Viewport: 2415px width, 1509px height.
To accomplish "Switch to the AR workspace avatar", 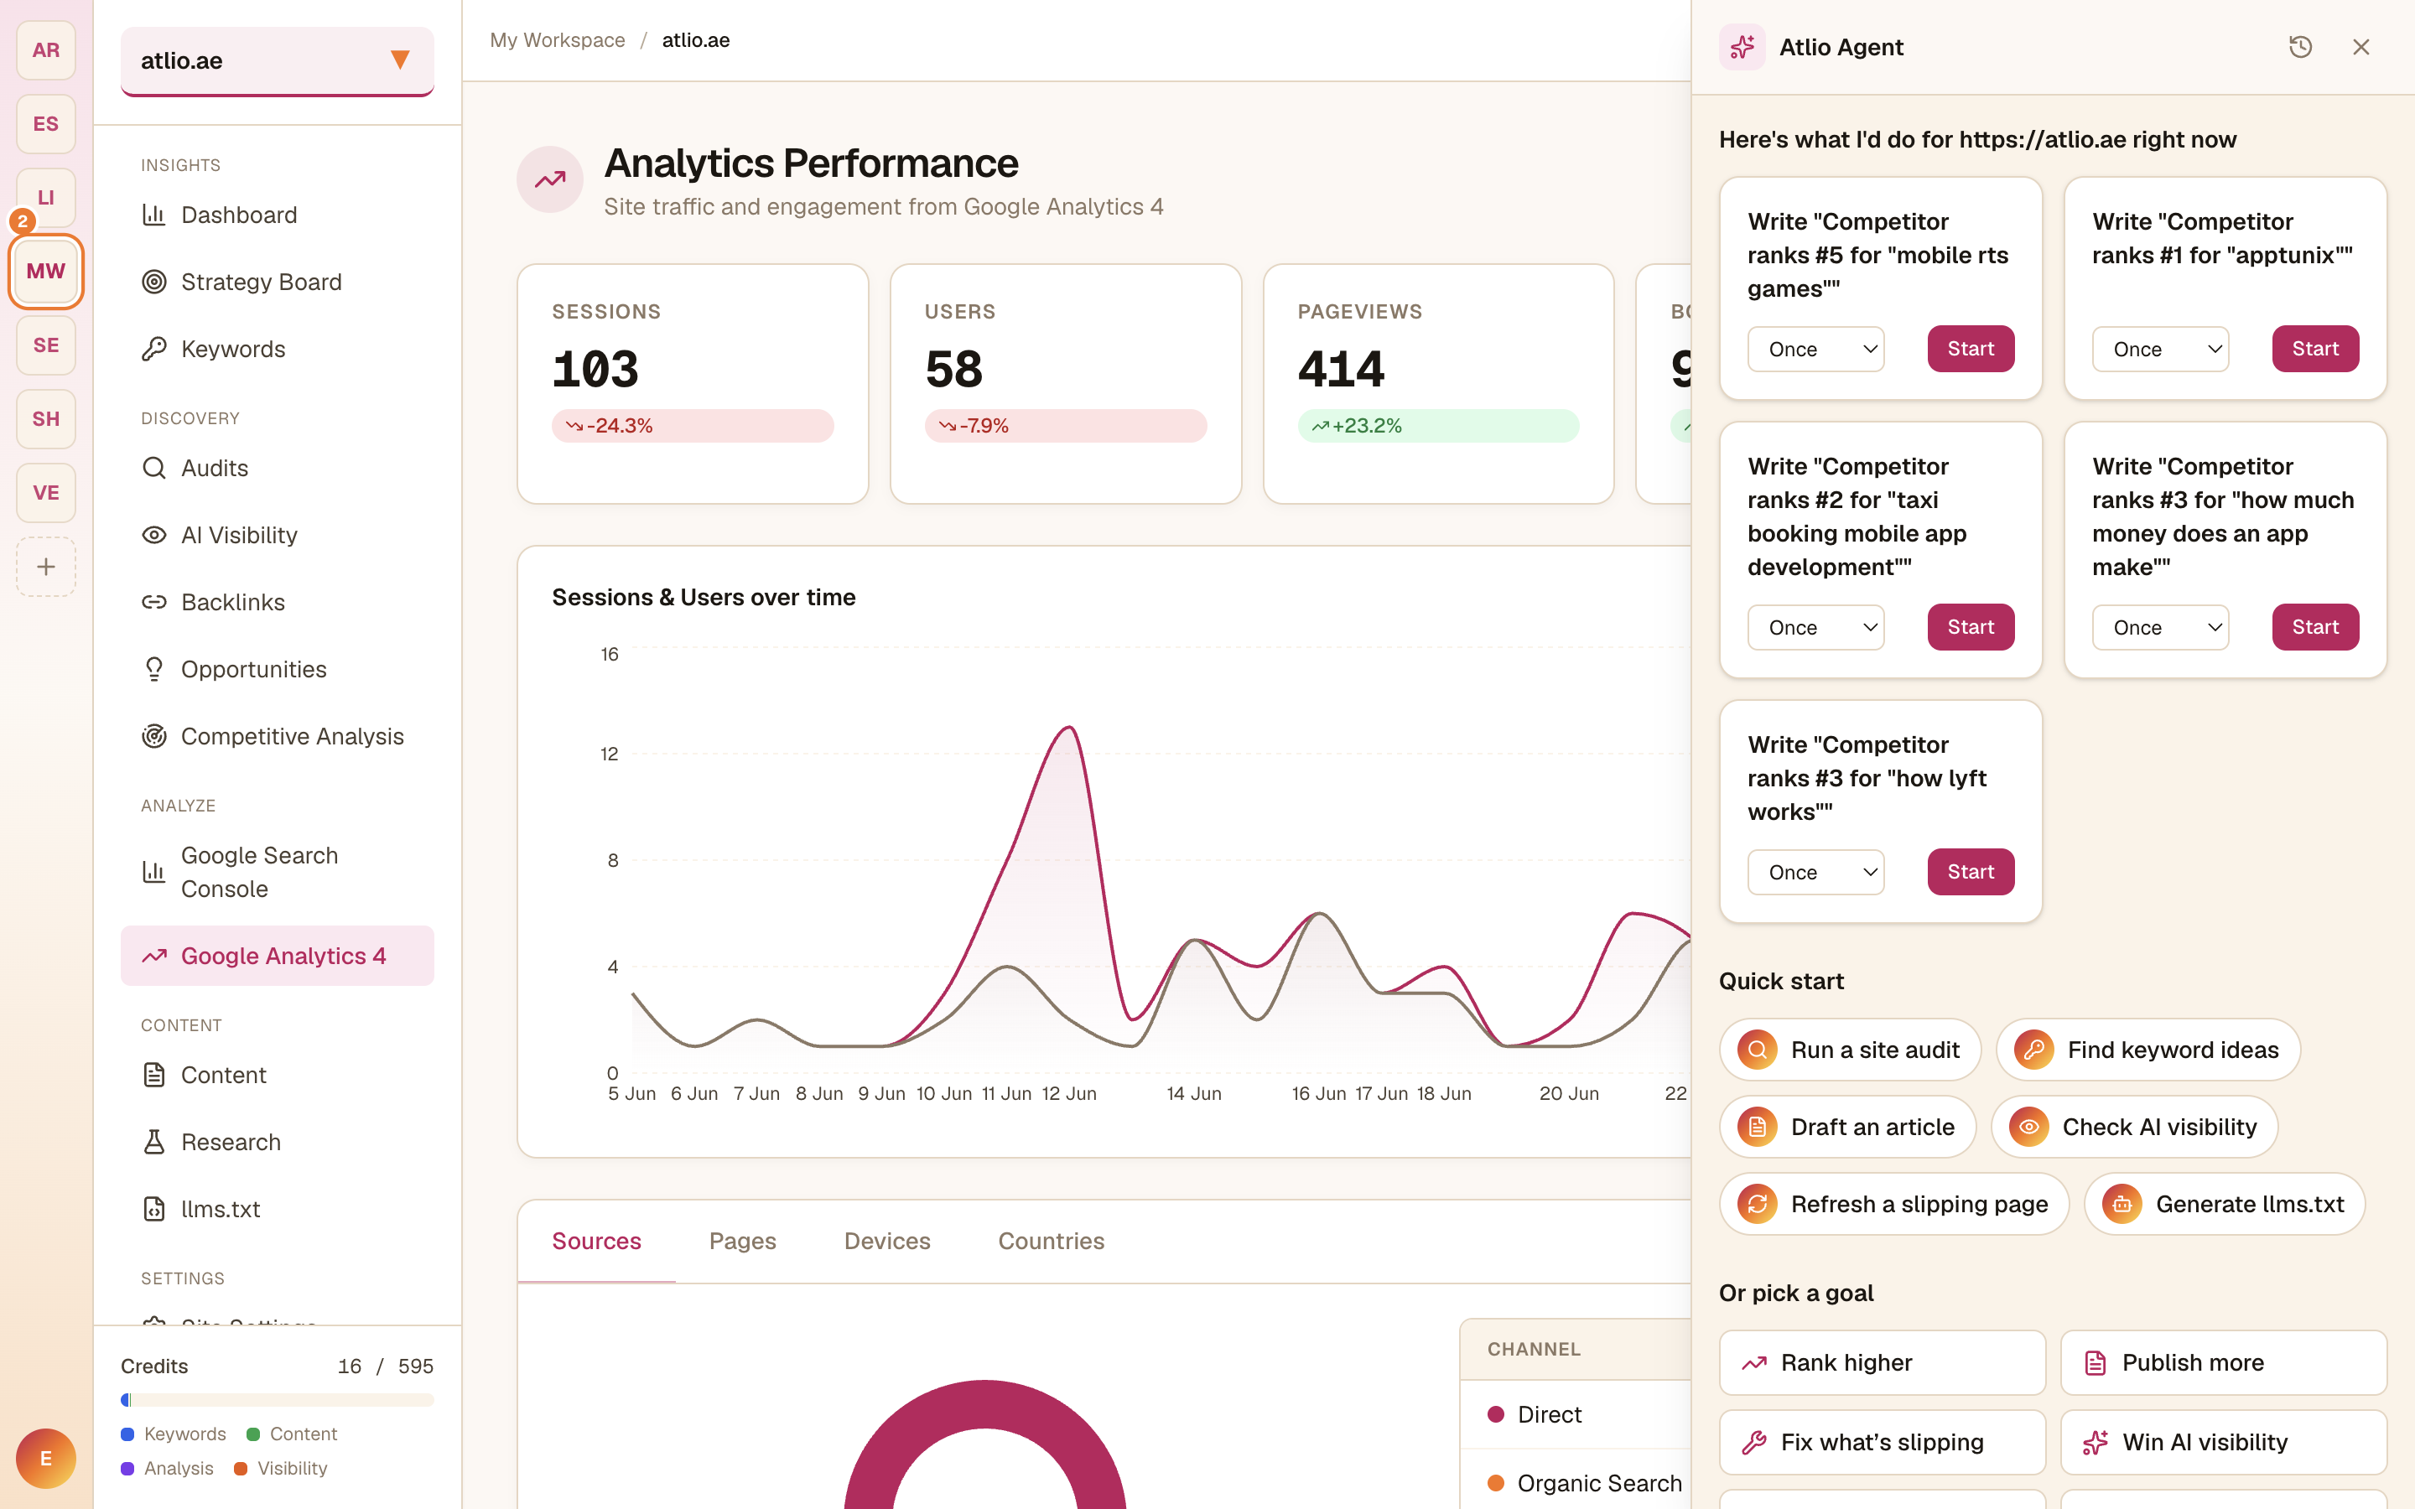I will (x=46, y=50).
